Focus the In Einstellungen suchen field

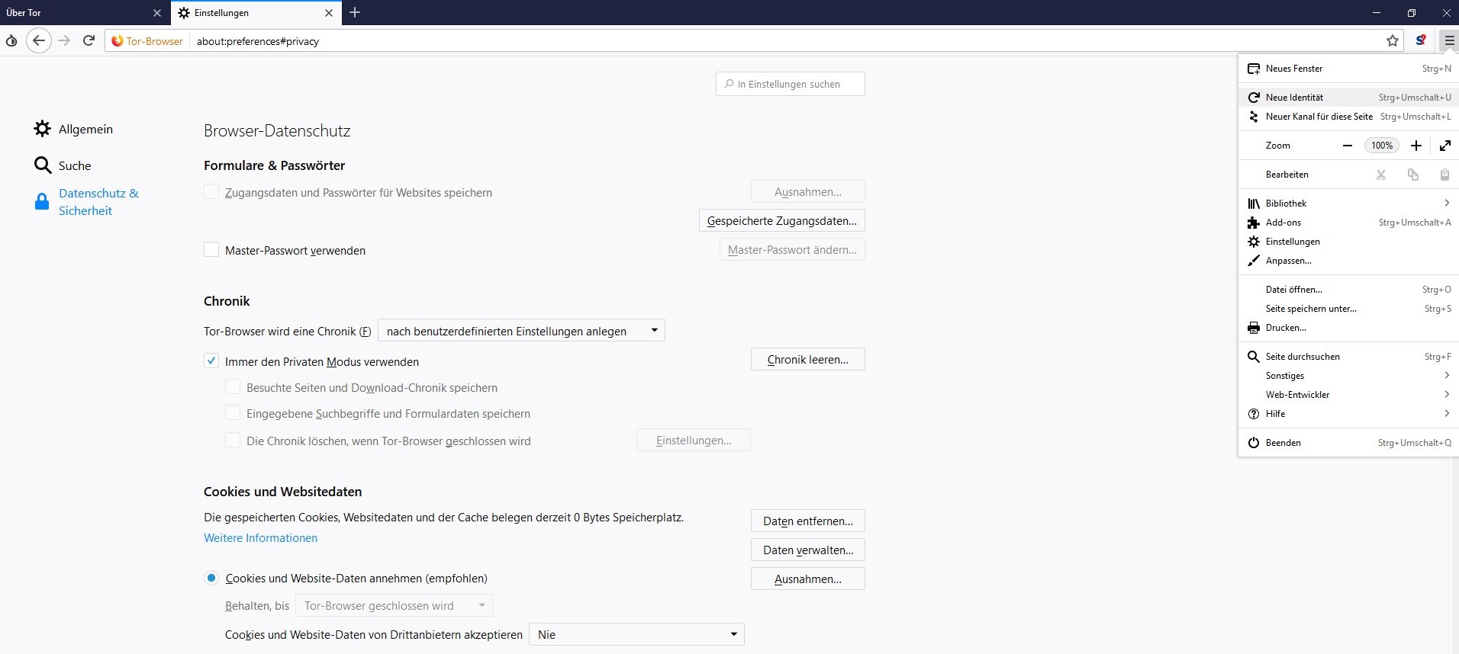point(791,84)
